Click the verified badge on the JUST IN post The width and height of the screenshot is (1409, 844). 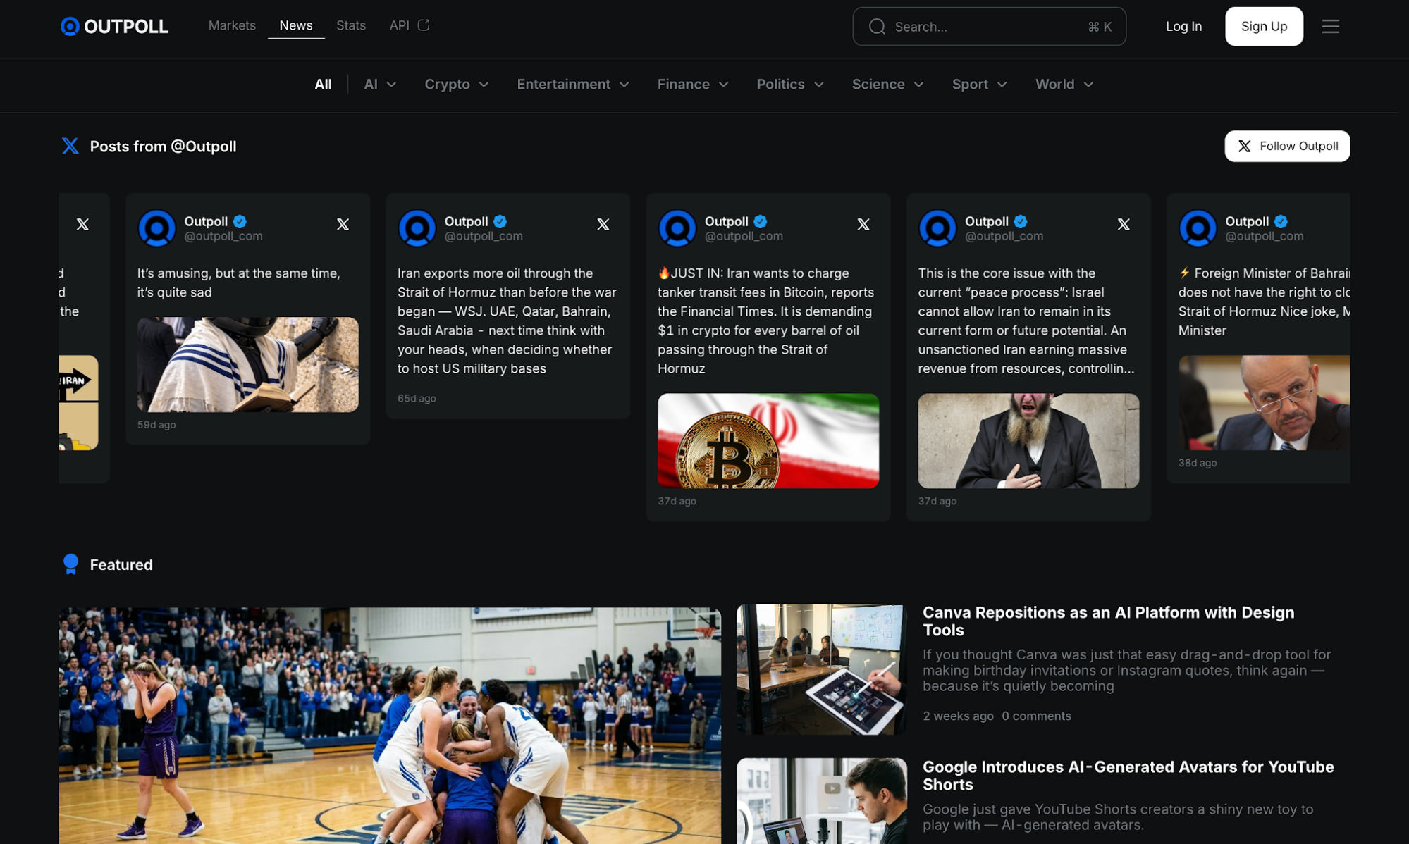click(x=760, y=221)
